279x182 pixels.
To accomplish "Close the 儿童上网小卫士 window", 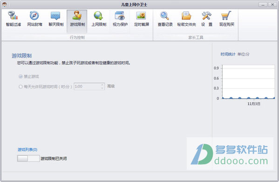I will [272, 5].
